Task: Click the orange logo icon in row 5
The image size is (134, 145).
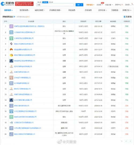Action: 11,49
